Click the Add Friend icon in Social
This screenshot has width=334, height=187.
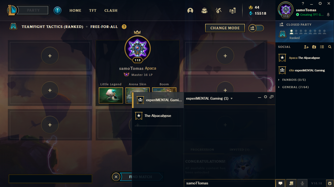(306, 47)
